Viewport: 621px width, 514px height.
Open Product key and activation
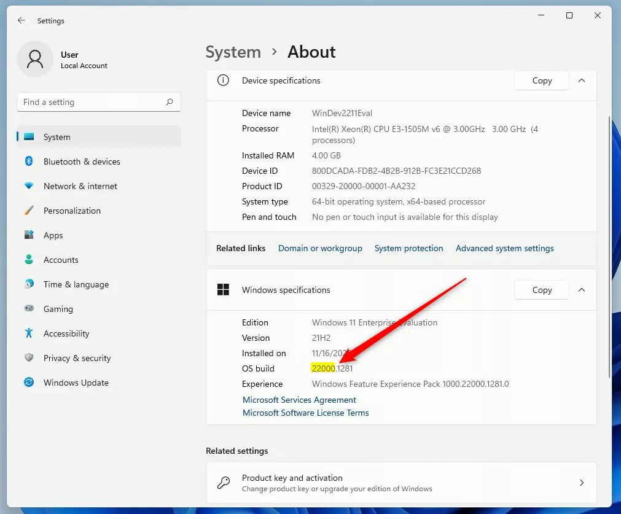pos(401,483)
